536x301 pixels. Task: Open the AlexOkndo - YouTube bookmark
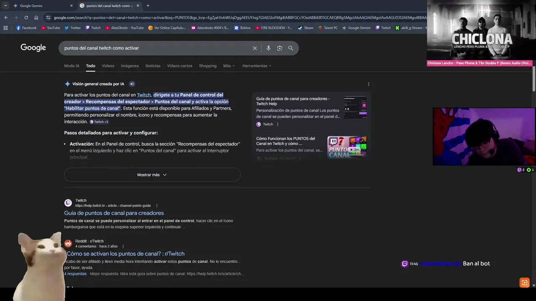[x=124, y=28]
